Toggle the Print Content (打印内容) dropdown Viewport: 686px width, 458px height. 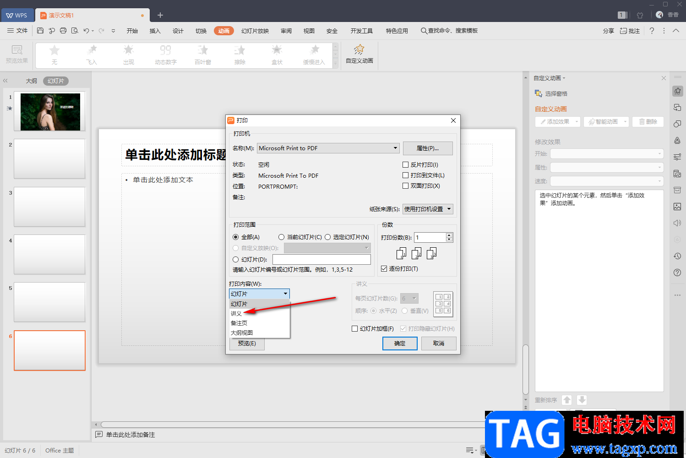click(259, 294)
